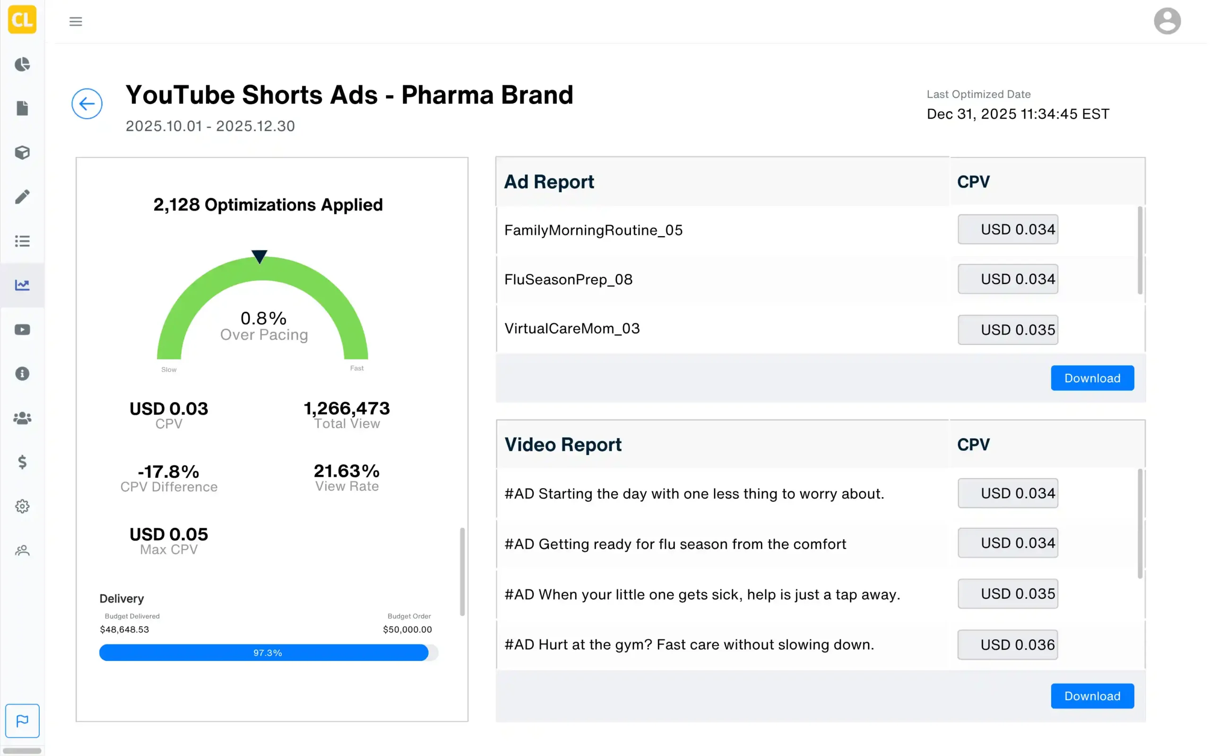This screenshot has width=1210, height=756.
Task: Open the video play sidebar icon
Action: click(22, 329)
